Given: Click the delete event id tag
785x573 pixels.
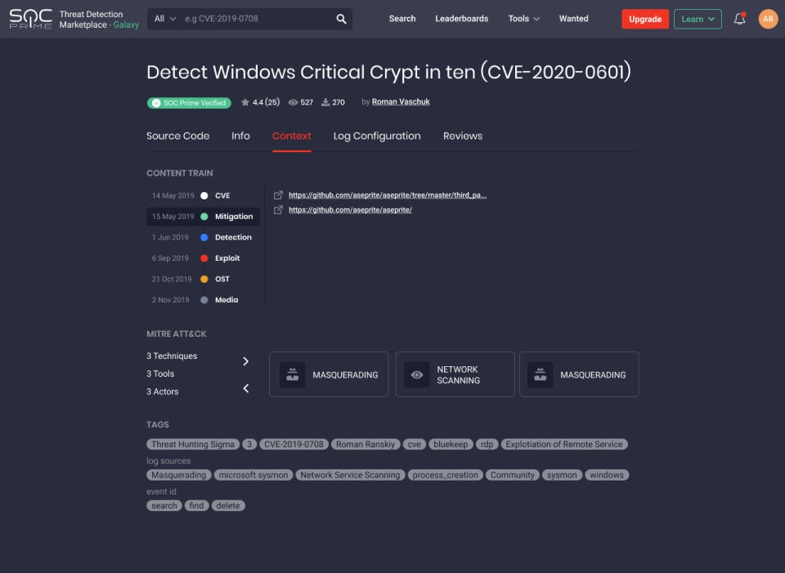Looking at the screenshot, I should click(228, 506).
